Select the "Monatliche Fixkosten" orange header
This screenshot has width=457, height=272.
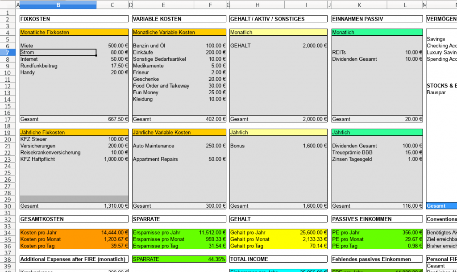[74, 32]
